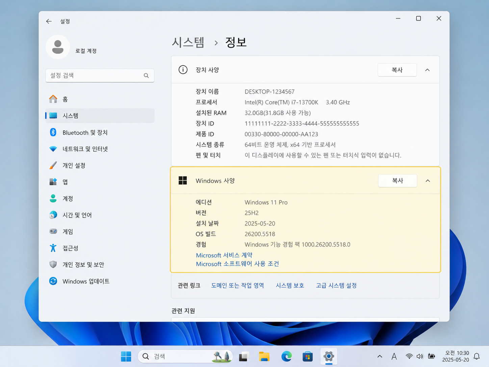Select the device name DESKTOP-1234567
Viewport: 489px width, 367px height.
click(x=269, y=92)
